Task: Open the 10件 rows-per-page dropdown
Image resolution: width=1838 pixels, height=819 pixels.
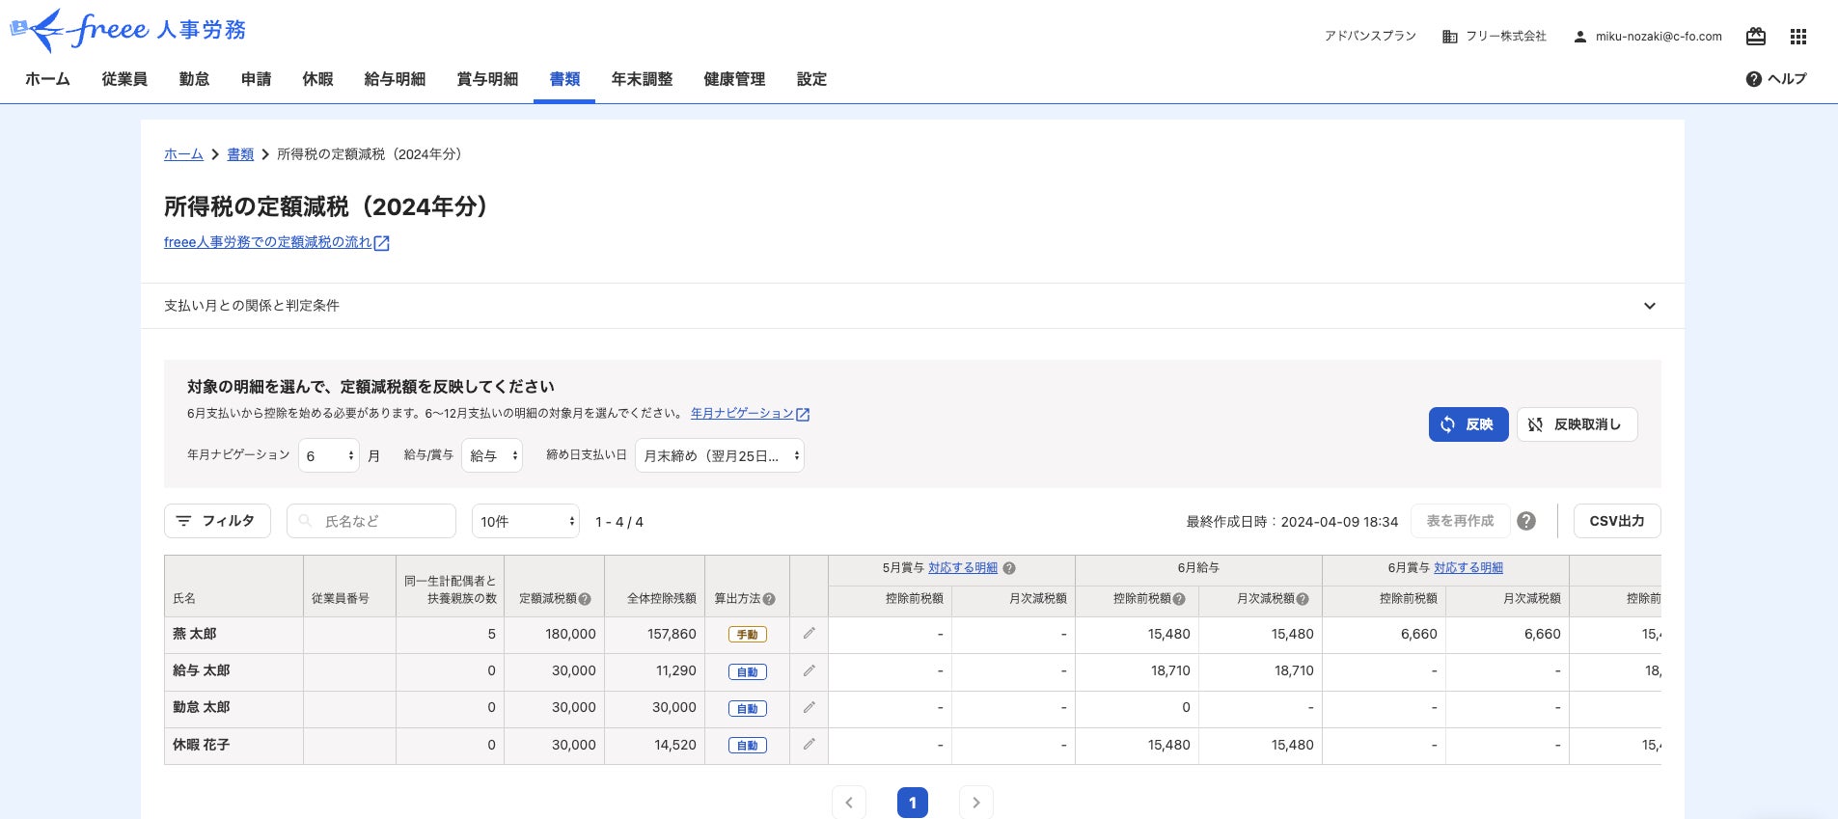Action: coord(525,522)
